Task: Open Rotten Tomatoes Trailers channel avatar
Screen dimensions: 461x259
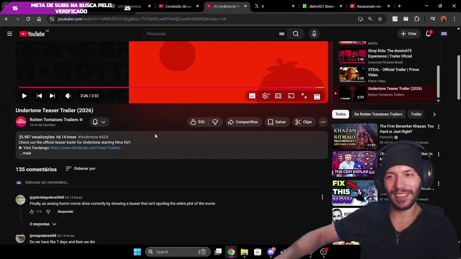Action: [21, 122]
